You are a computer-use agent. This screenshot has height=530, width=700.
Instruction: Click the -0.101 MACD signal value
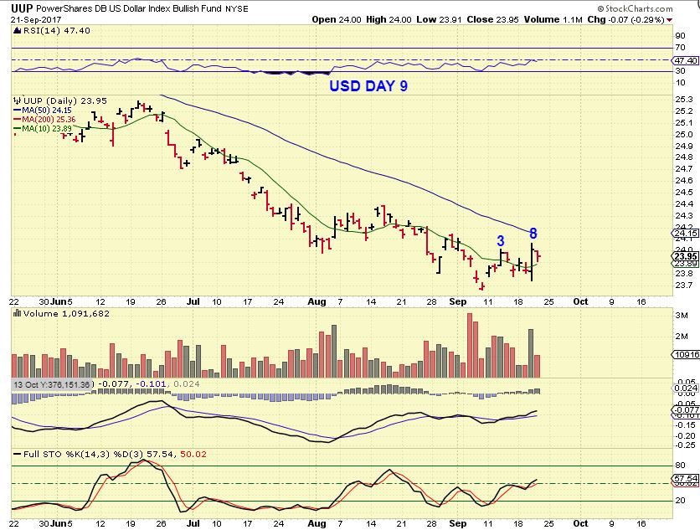151,384
